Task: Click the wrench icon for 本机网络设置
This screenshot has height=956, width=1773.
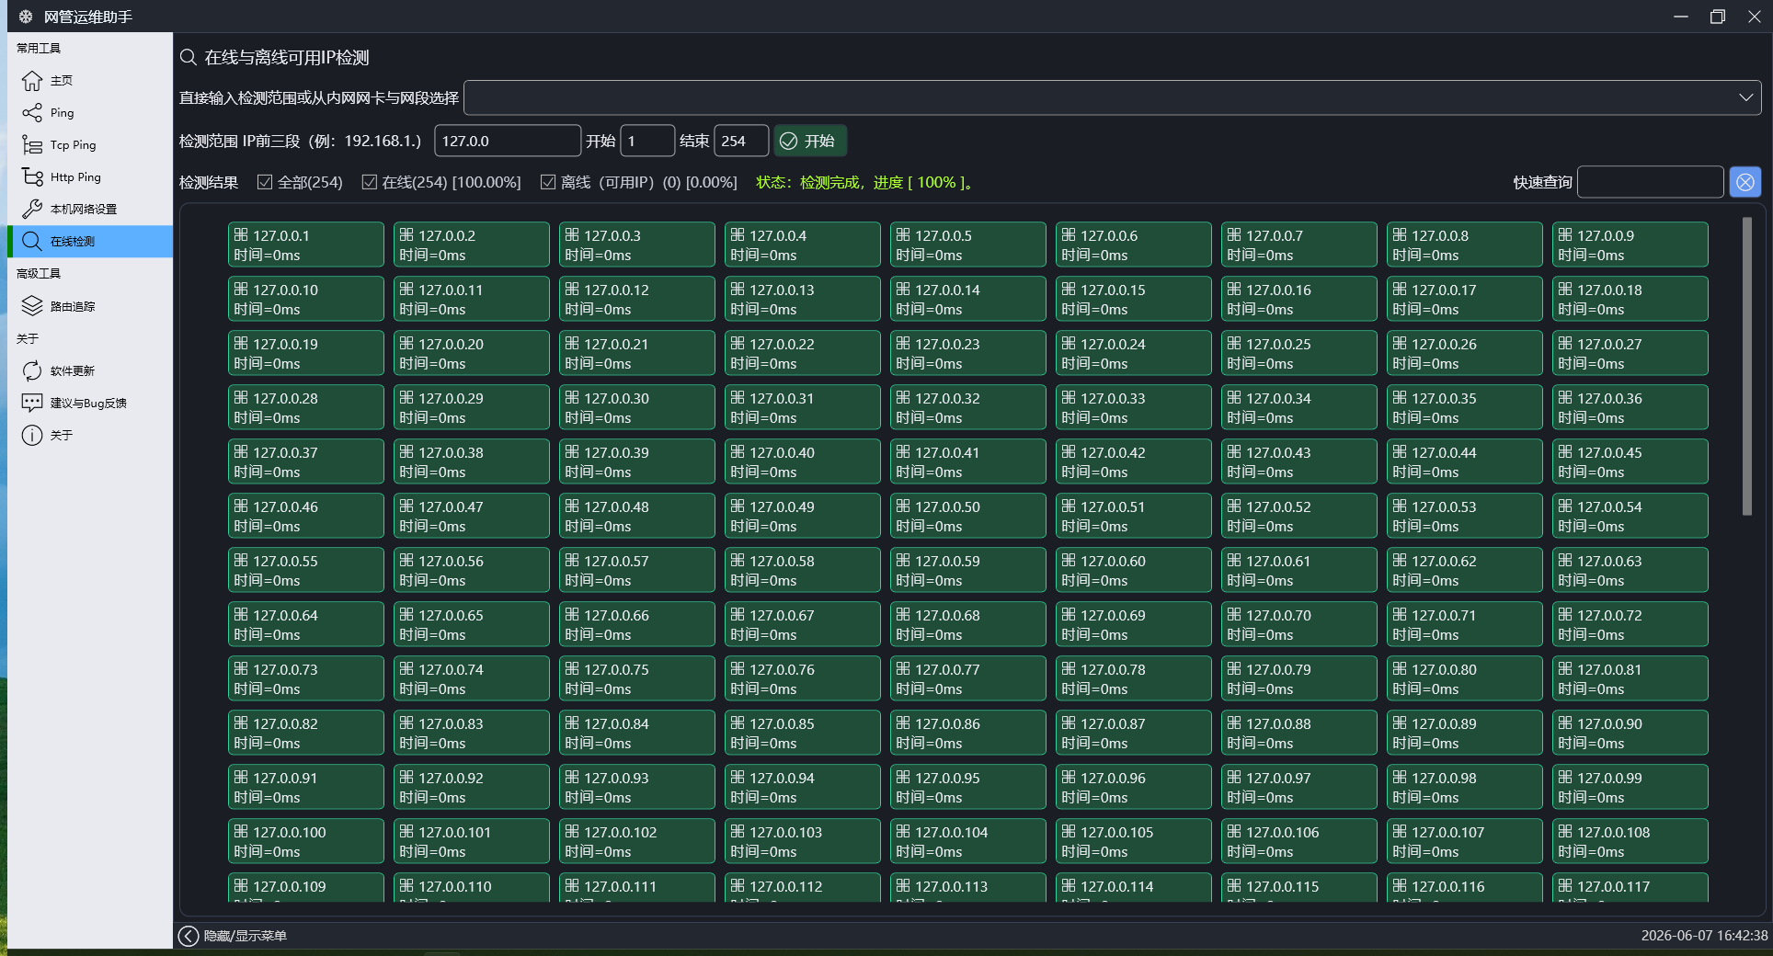Action: [32, 210]
